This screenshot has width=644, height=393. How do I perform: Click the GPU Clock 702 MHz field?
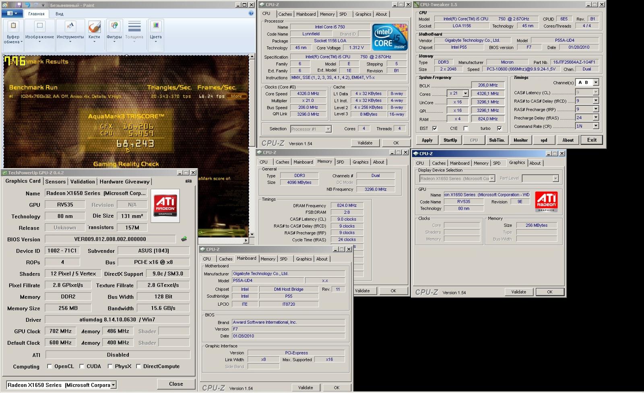(60, 331)
